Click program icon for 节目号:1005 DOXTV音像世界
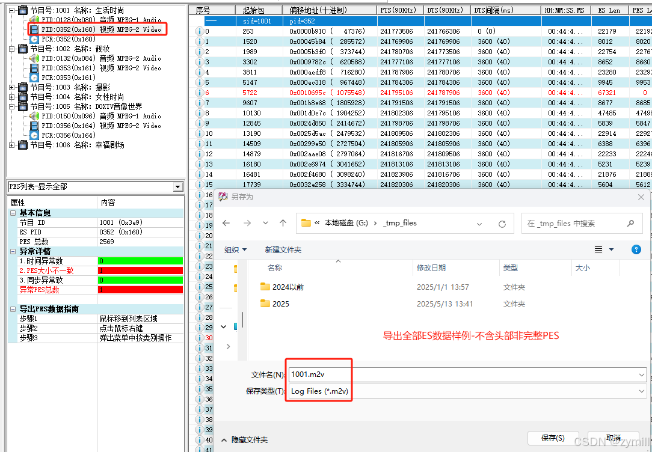The image size is (652, 452). (23, 106)
